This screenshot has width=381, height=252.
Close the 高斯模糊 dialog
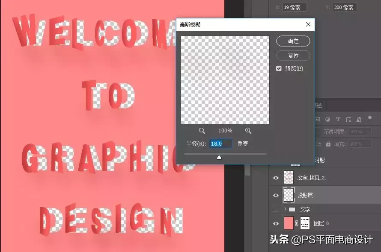coord(308,24)
